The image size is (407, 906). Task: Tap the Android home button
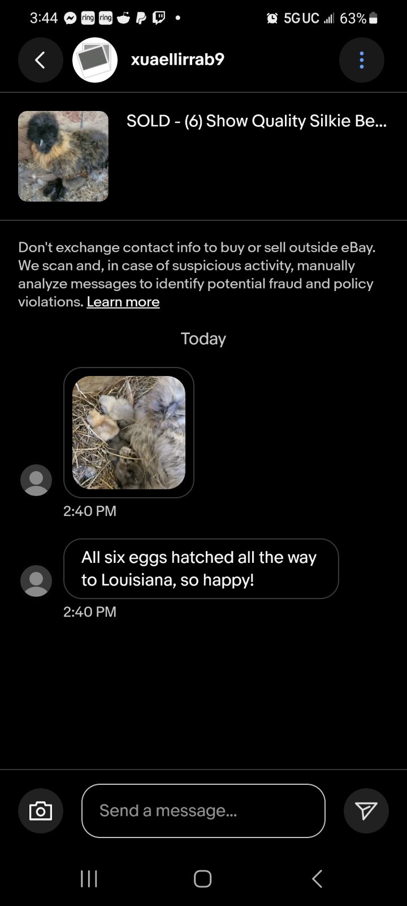coord(203,879)
